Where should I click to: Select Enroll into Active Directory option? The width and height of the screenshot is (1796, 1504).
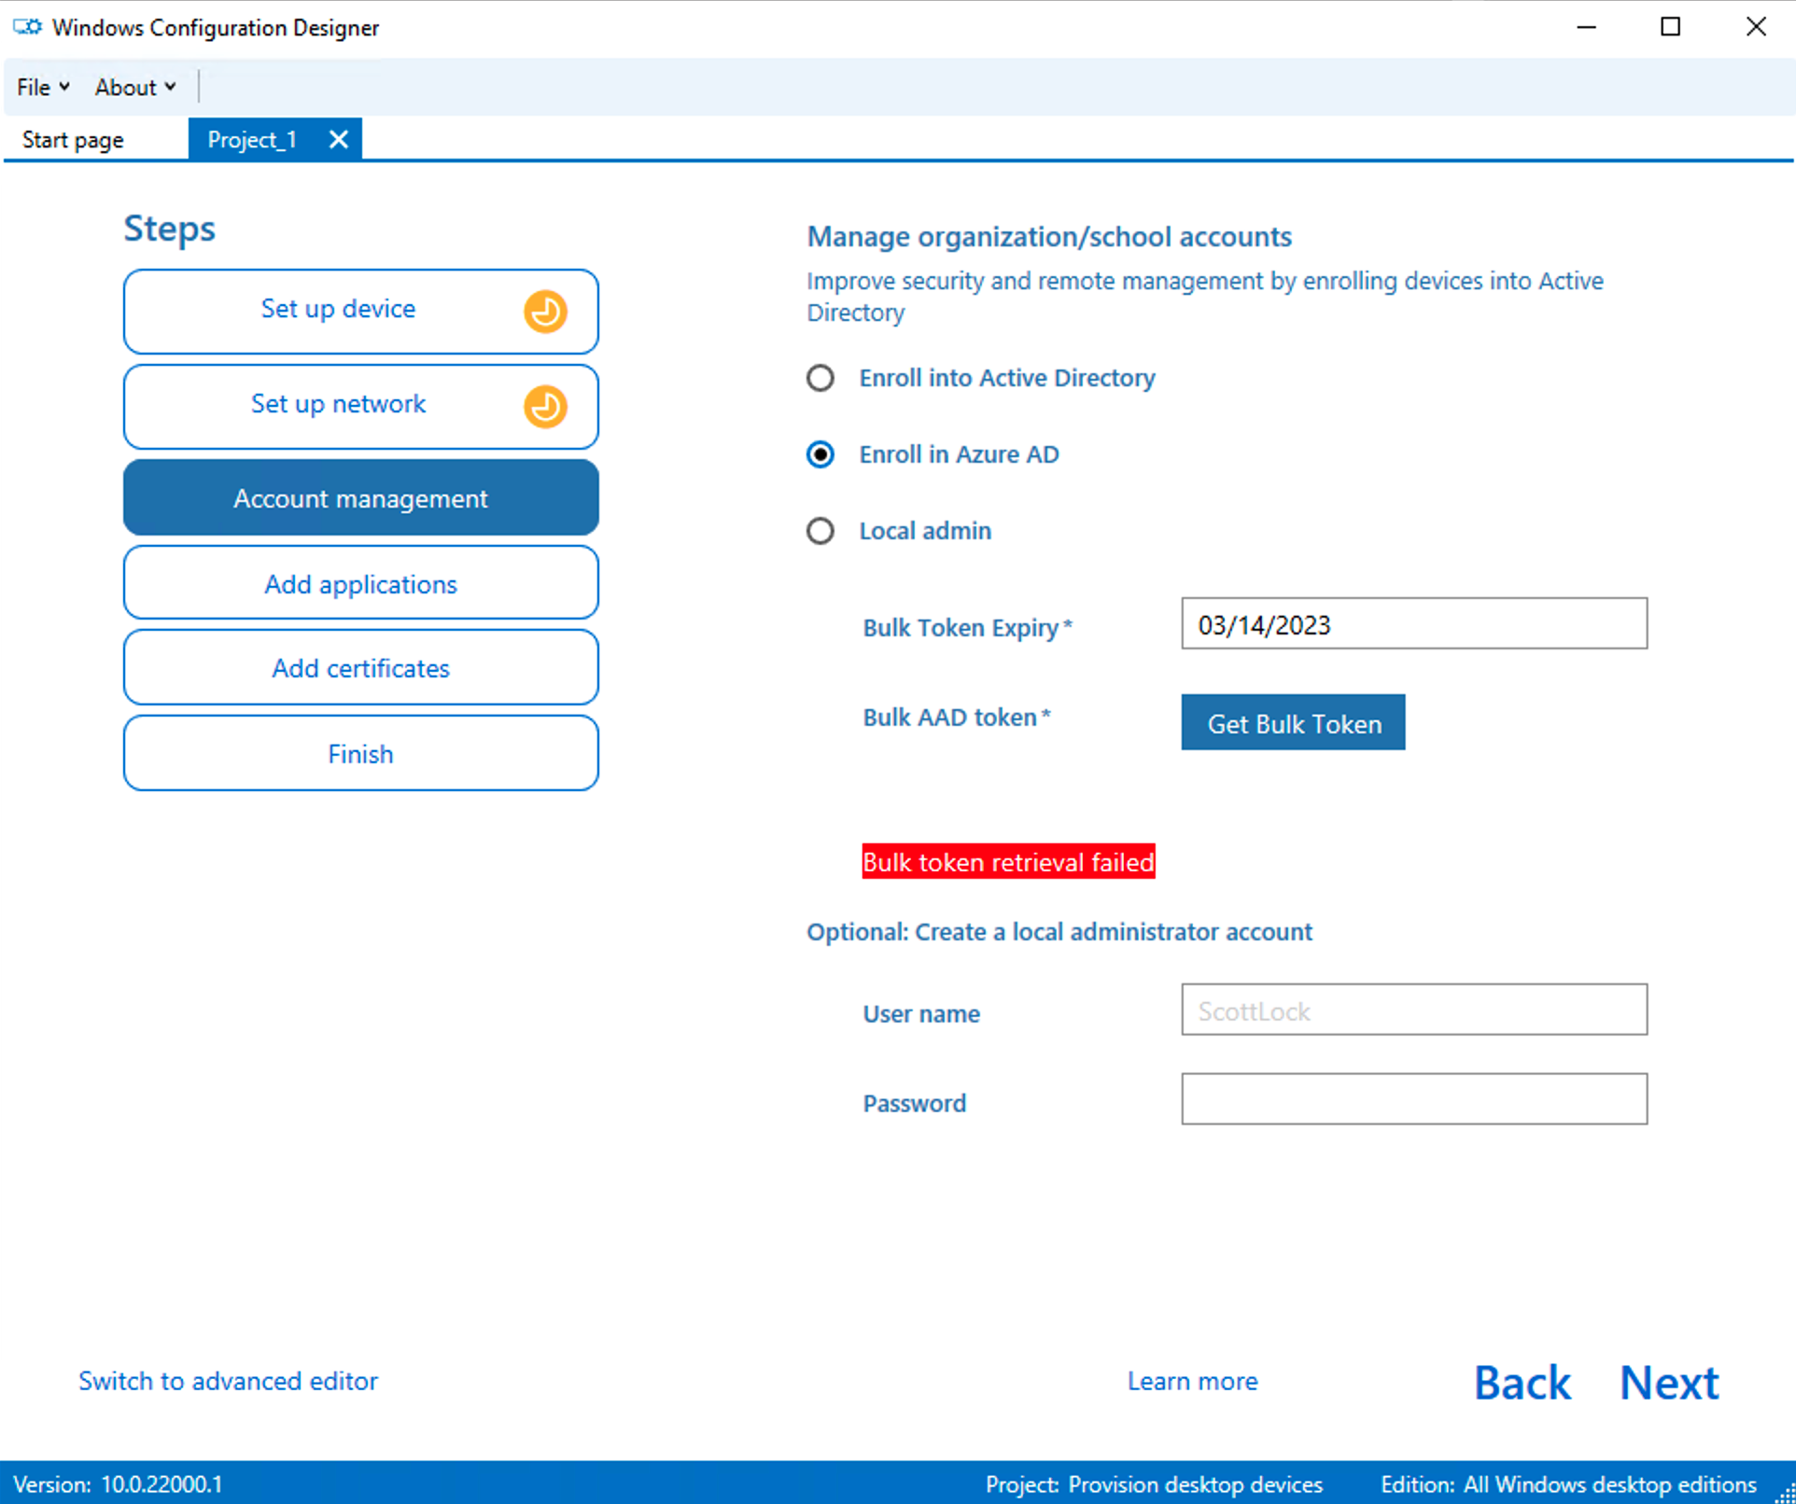[x=820, y=378]
